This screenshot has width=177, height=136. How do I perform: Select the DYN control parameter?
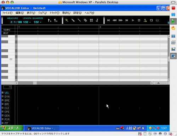(7, 97)
